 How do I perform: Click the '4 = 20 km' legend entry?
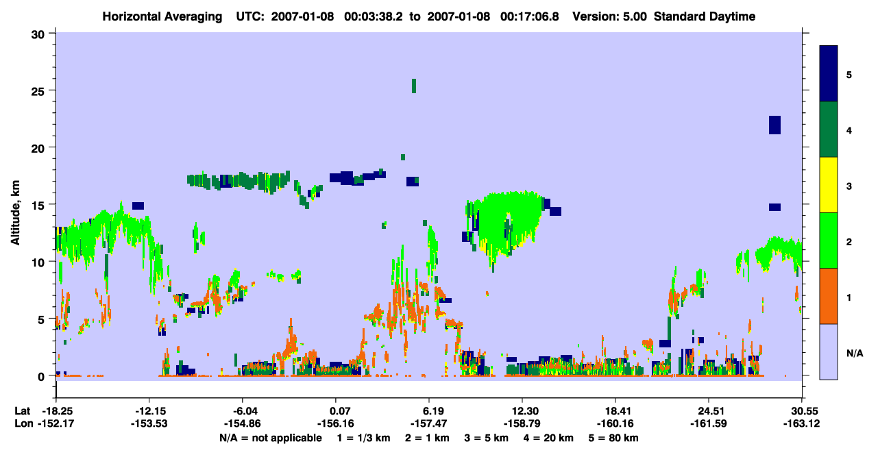pyautogui.click(x=550, y=438)
